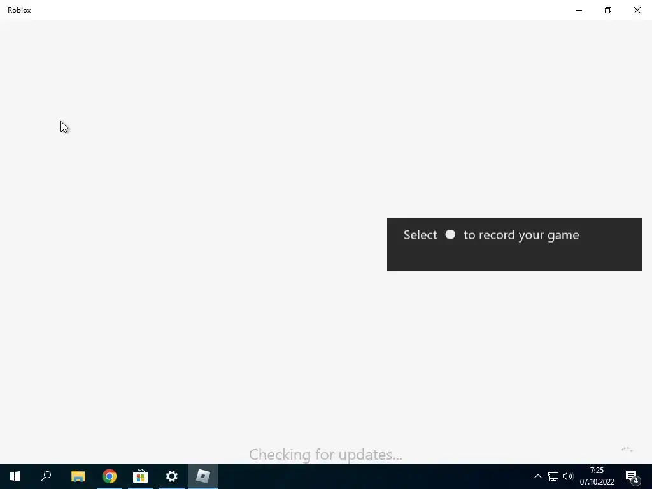Click the Roblox window title text
The height and width of the screenshot is (489, 652).
click(x=19, y=10)
